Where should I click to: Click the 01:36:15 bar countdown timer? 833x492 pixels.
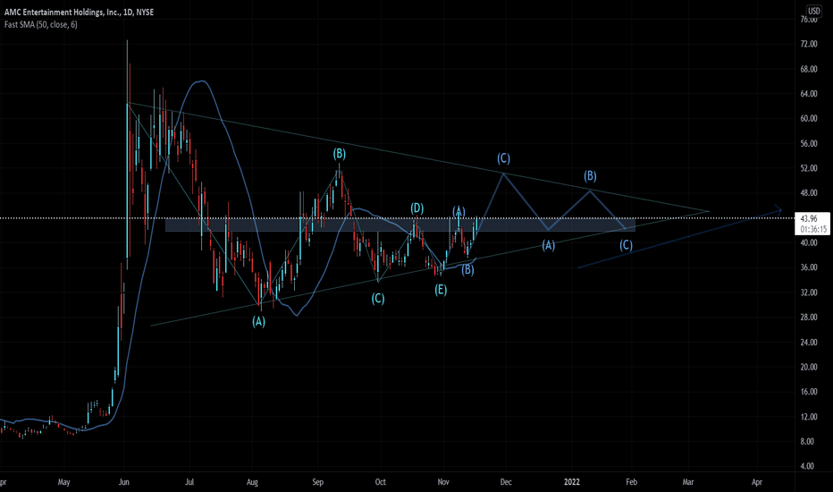pos(812,229)
